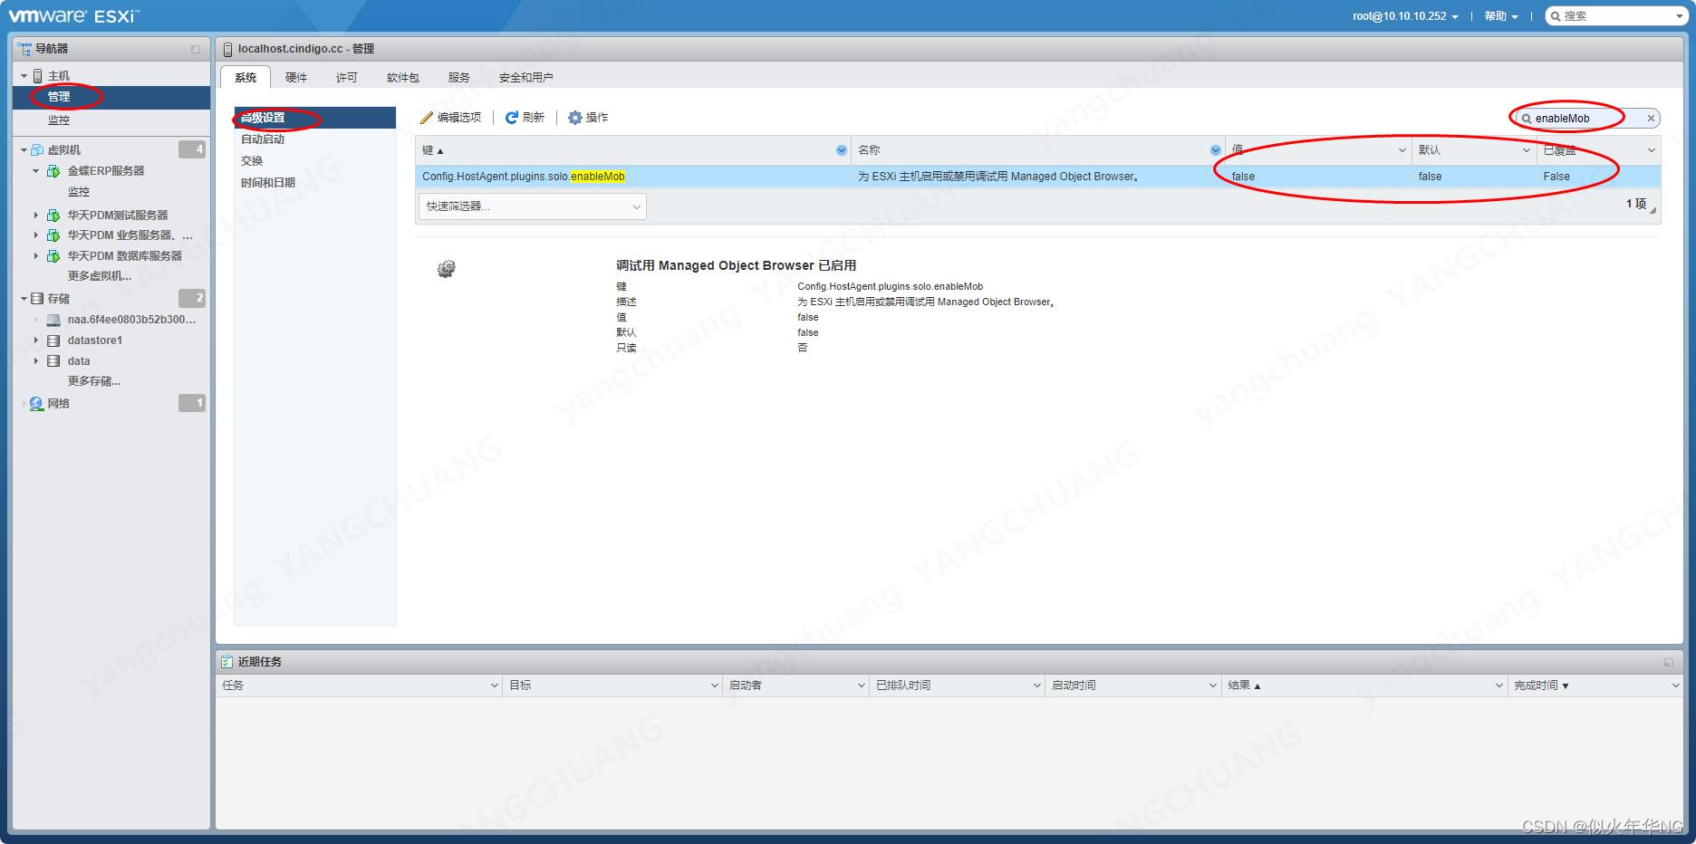Screen dimensions: 1696x844
Task: Select 管理 under the host
Action: pos(111,97)
